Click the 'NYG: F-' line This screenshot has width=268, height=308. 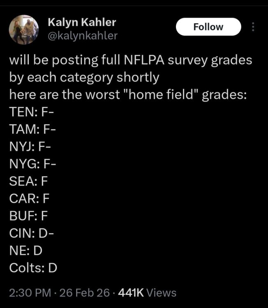(32, 164)
